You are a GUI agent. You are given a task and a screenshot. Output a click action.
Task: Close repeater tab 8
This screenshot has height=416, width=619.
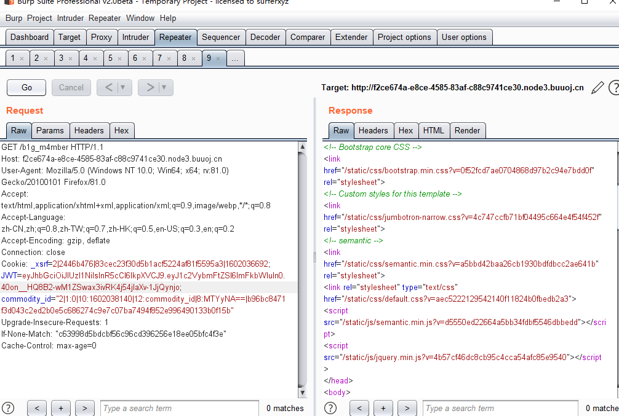click(193, 59)
